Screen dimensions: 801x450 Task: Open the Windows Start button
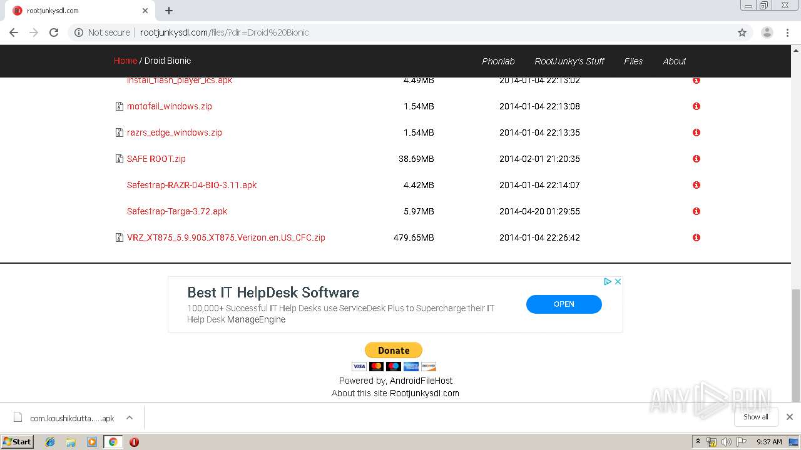coord(18,441)
